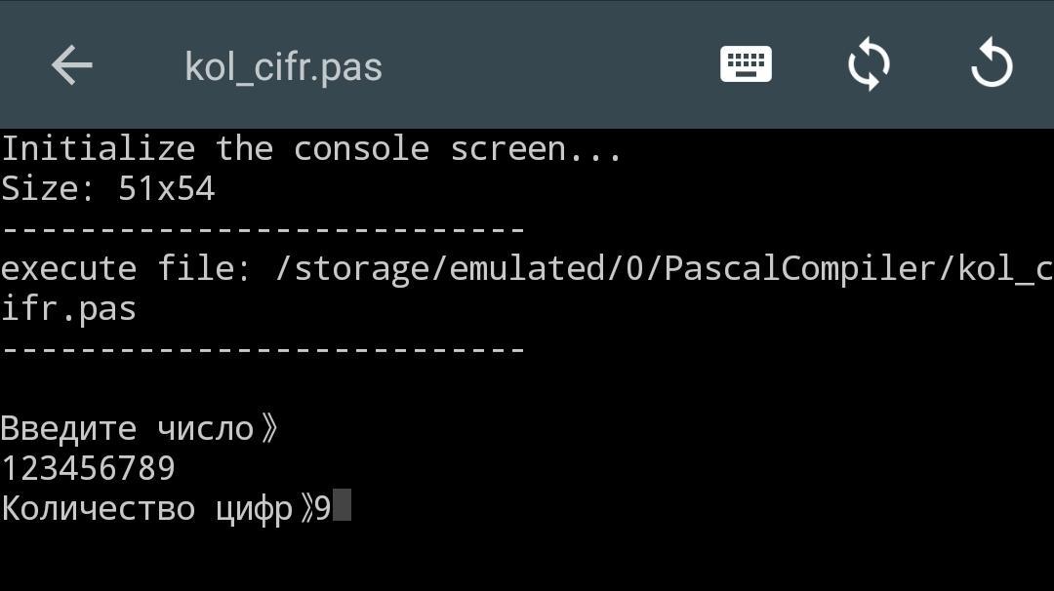Tap the back arrow icon
Viewport: 1054px width, 591px height.
(71, 66)
